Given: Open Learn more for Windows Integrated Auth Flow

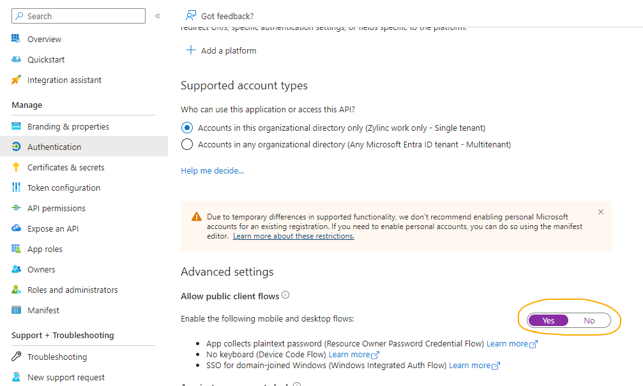Looking at the screenshot, I should click(474, 365).
